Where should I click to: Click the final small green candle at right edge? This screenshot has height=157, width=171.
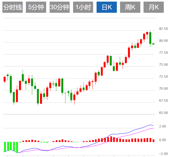(153, 44)
